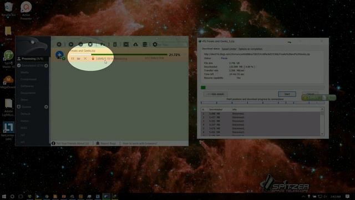Select connection row 1 in IDM list
This screenshot has height=200, width=355.
[260, 113]
